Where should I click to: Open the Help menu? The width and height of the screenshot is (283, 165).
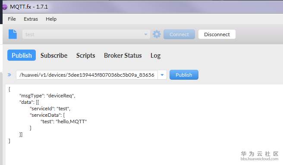51,19
